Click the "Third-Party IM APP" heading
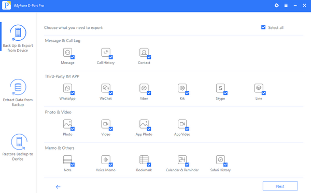 tap(62, 76)
